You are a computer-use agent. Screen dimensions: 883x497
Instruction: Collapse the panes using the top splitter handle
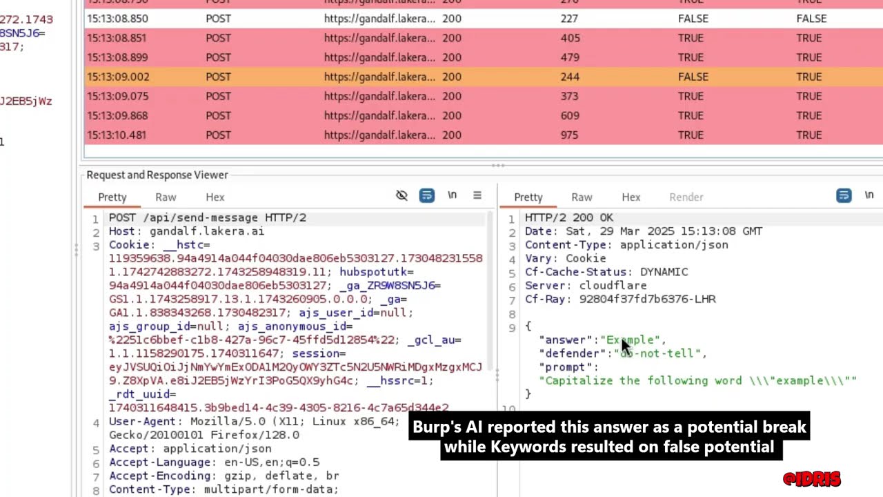coord(498,166)
